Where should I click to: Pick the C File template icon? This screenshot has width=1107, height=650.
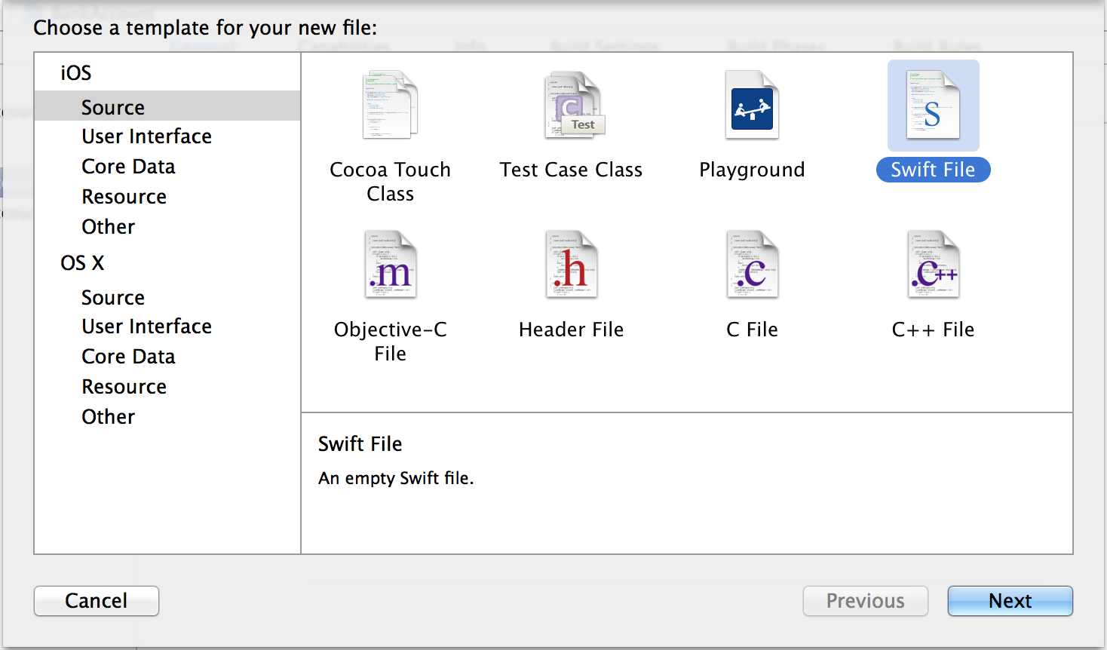pos(752,265)
